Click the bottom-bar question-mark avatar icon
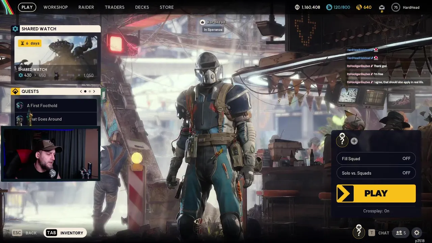The width and height of the screenshot is (432, 243). tap(359, 233)
